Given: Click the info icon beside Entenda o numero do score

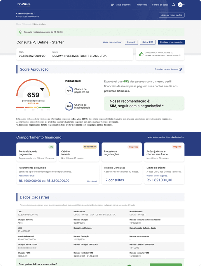Looking at the screenshot, I should 180,69.
